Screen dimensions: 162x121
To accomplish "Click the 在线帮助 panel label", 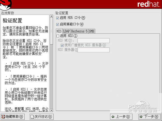I will [8, 13].
